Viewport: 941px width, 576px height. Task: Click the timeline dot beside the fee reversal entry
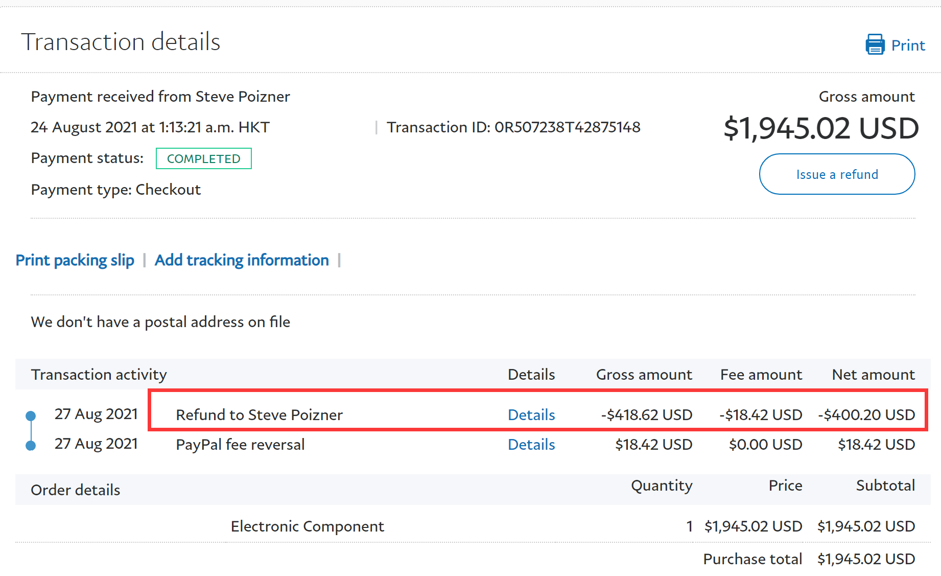click(x=31, y=446)
